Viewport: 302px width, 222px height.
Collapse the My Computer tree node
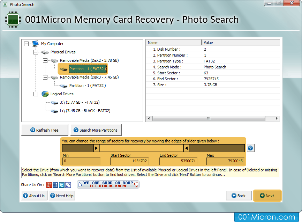26,44
